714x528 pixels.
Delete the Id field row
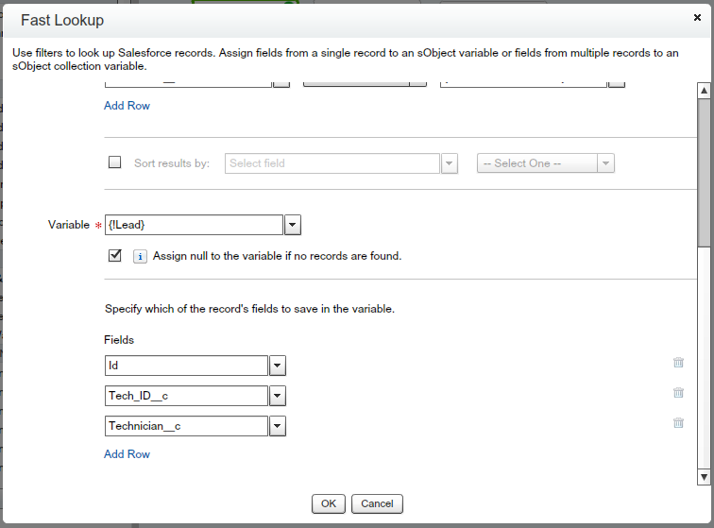tap(678, 363)
